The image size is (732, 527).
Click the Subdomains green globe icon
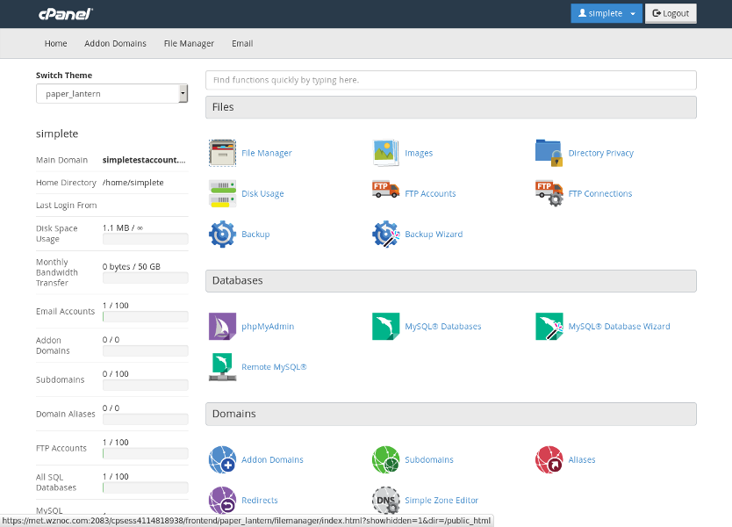[x=385, y=459]
